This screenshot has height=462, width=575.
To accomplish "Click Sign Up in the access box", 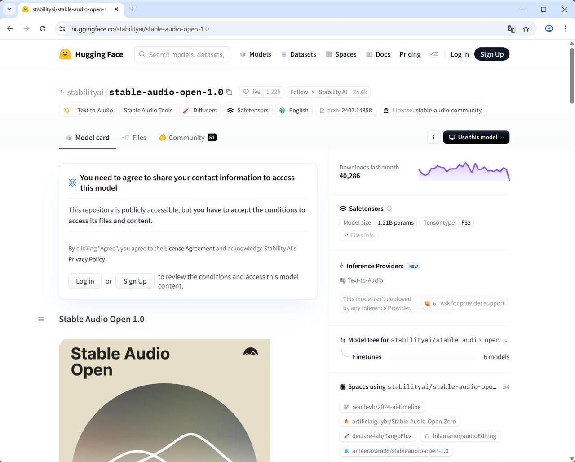I will pos(135,281).
